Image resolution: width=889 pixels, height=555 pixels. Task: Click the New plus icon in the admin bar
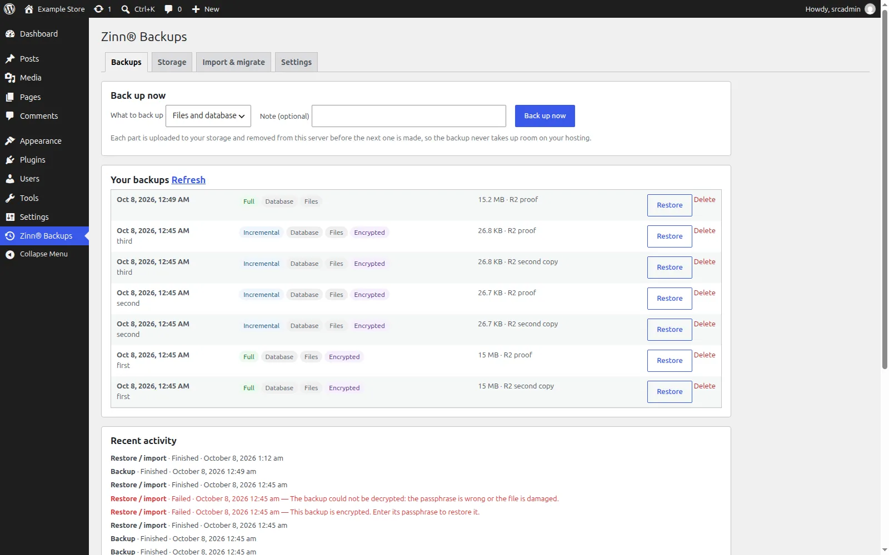pyautogui.click(x=196, y=9)
